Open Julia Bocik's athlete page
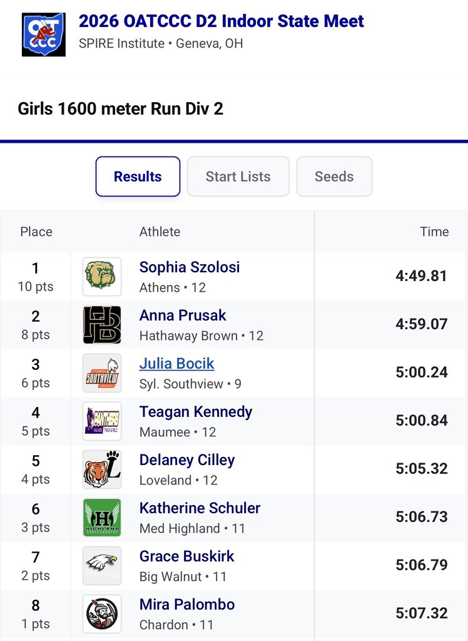 point(176,364)
